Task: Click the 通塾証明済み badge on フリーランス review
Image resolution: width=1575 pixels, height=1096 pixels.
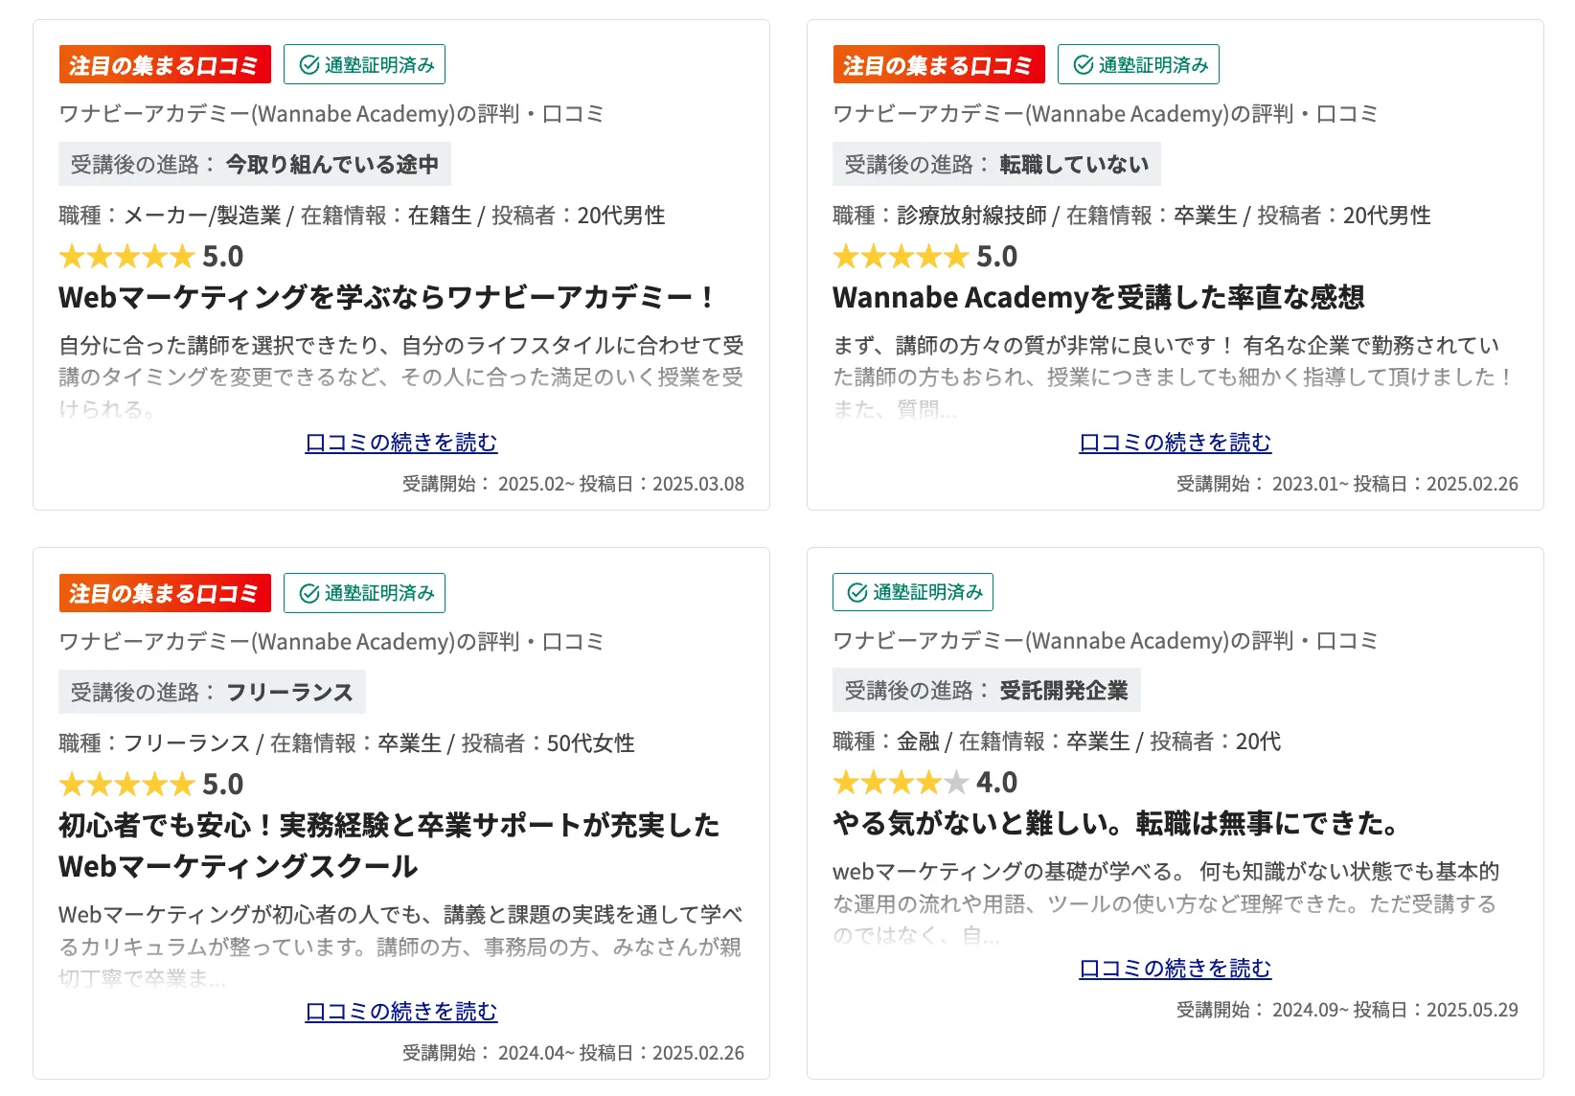Action: [364, 593]
